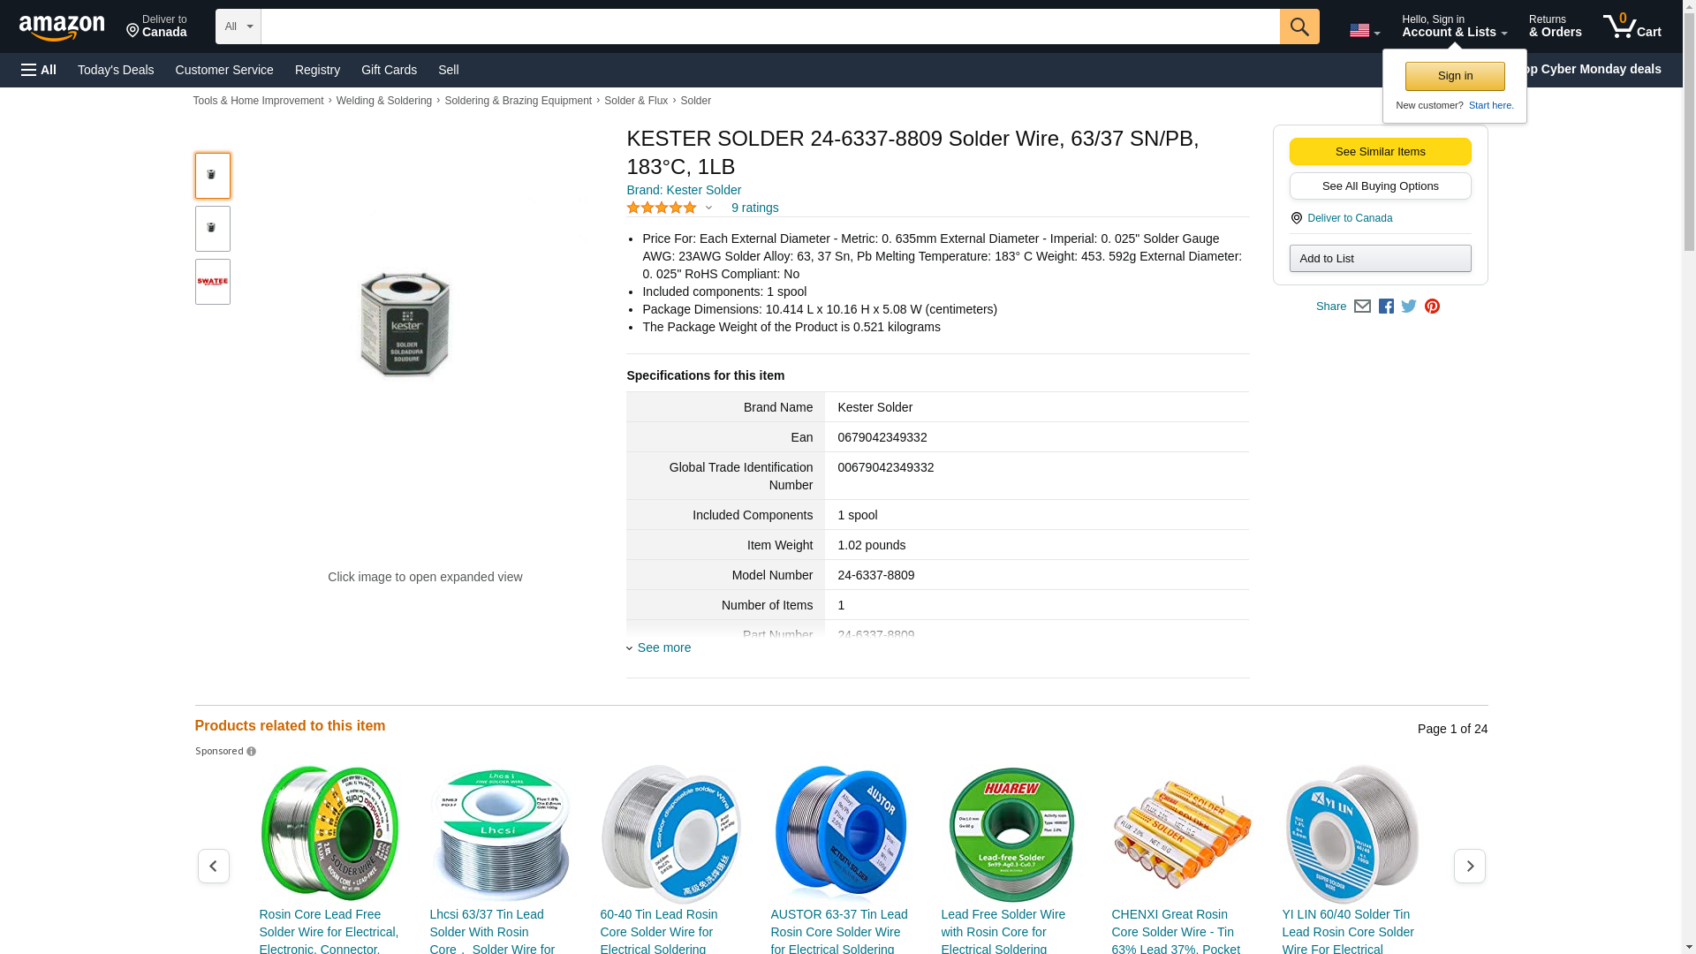The image size is (1696, 954).
Task: Click the Amazon logo
Action: (x=62, y=27)
